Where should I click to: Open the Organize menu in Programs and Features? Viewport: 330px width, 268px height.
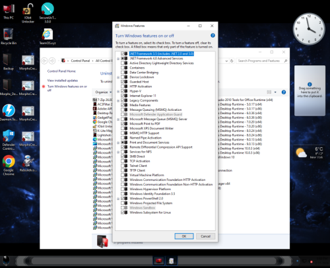pos(104,92)
